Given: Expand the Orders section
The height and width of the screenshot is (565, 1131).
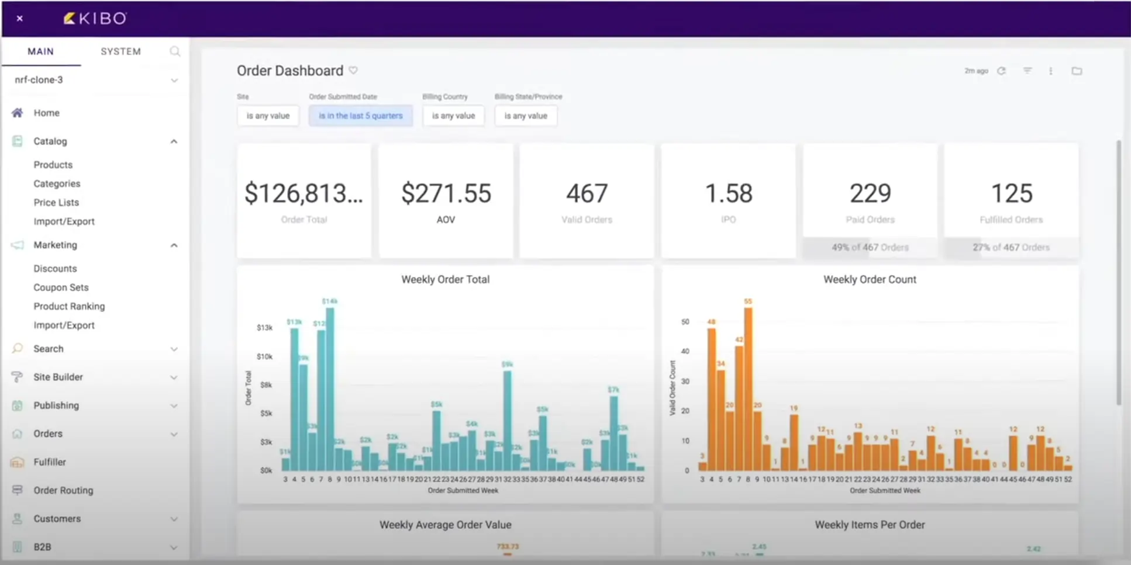Looking at the screenshot, I should pyautogui.click(x=174, y=434).
